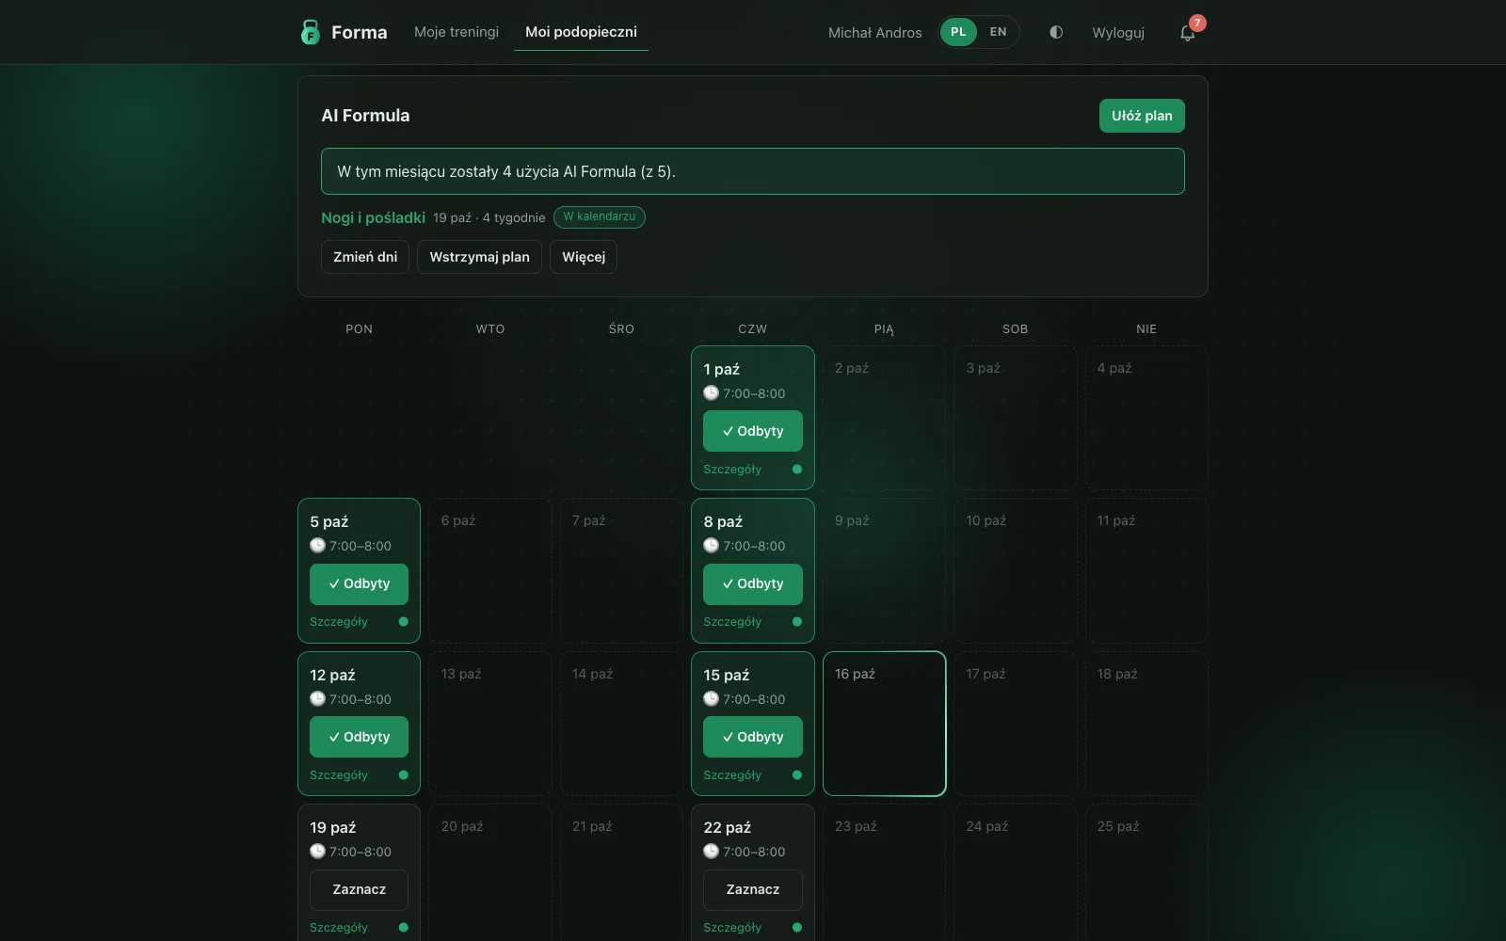Click the clock icon on 5 paź
1506x941 pixels.
[x=317, y=546]
